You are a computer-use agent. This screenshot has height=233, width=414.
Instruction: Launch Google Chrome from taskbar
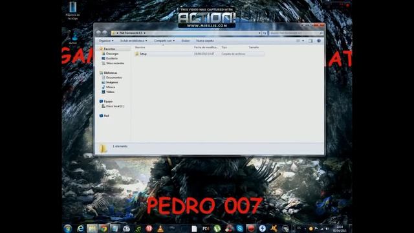[x=103, y=228]
